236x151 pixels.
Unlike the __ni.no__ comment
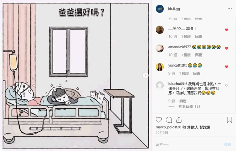(227, 30)
